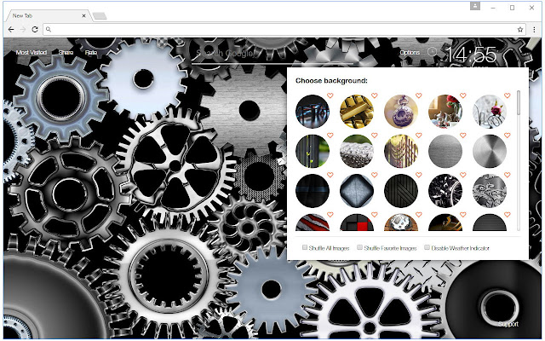
Task: Favorite the red rose table background heart
Action: click(x=463, y=95)
